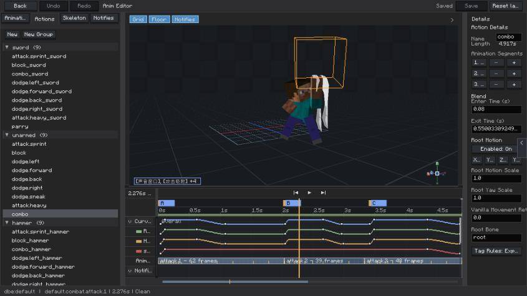Edit the Root Bone field

(x=496, y=237)
